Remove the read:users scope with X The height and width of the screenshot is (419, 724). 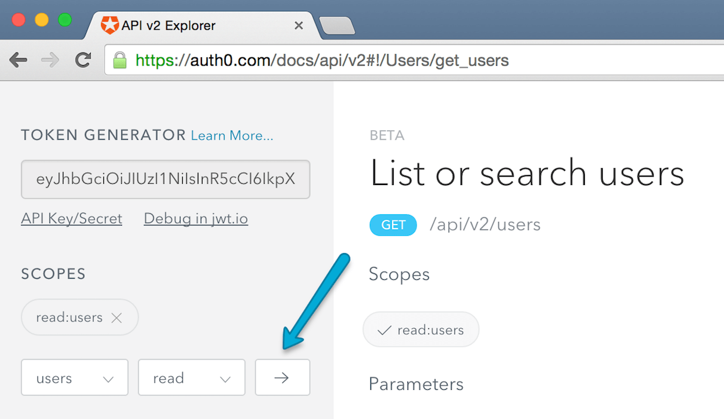click(x=116, y=318)
